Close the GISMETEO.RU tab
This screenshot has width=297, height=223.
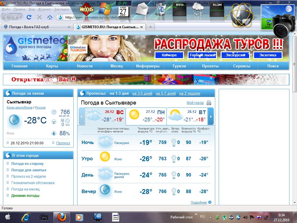point(142,27)
